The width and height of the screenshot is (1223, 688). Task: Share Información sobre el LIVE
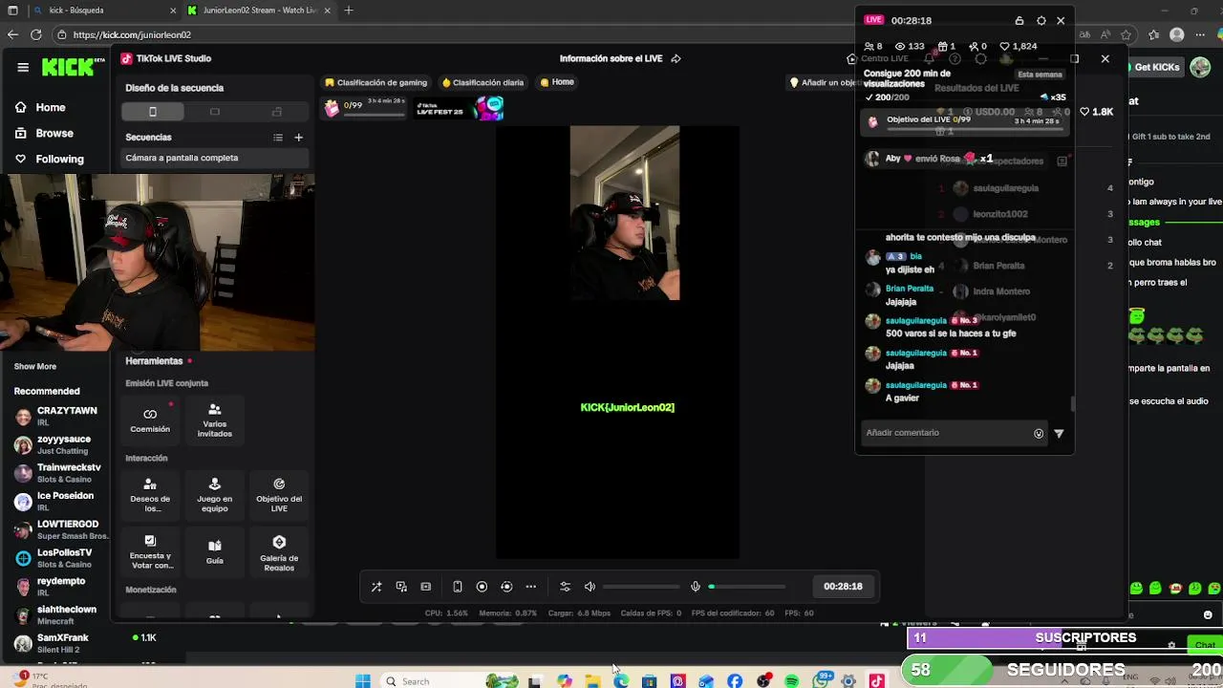click(x=676, y=58)
